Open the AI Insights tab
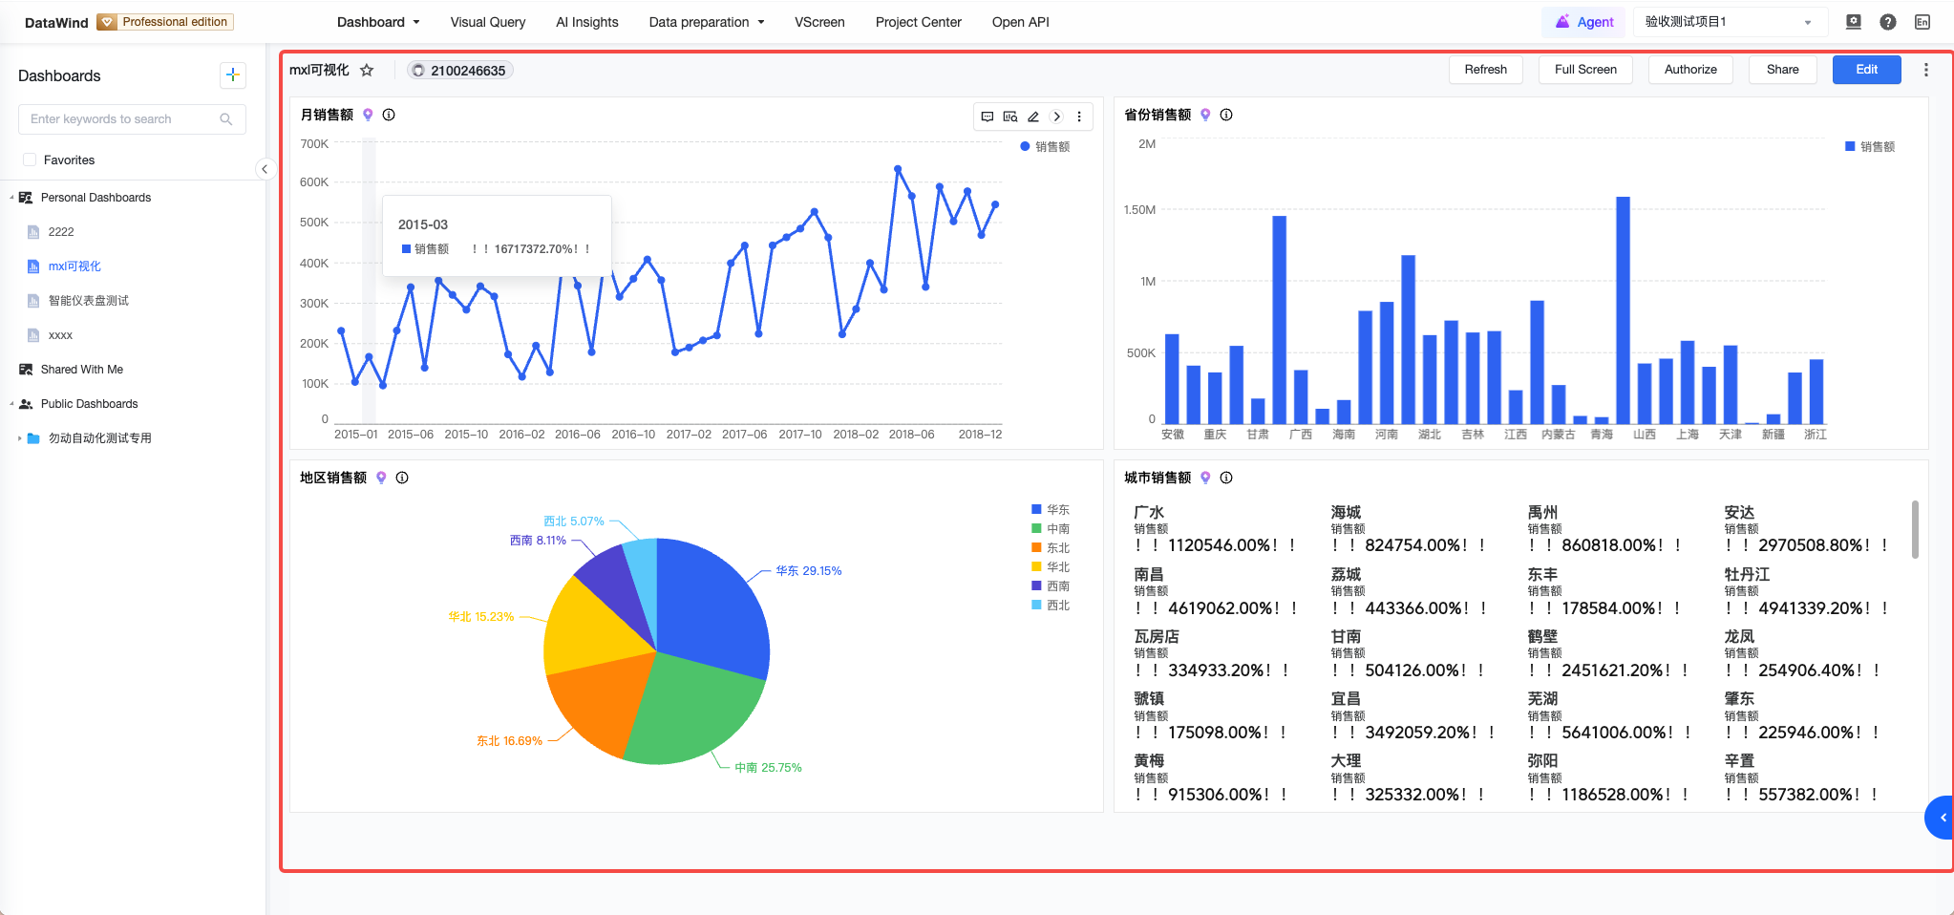This screenshot has width=1954, height=915. click(x=587, y=22)
